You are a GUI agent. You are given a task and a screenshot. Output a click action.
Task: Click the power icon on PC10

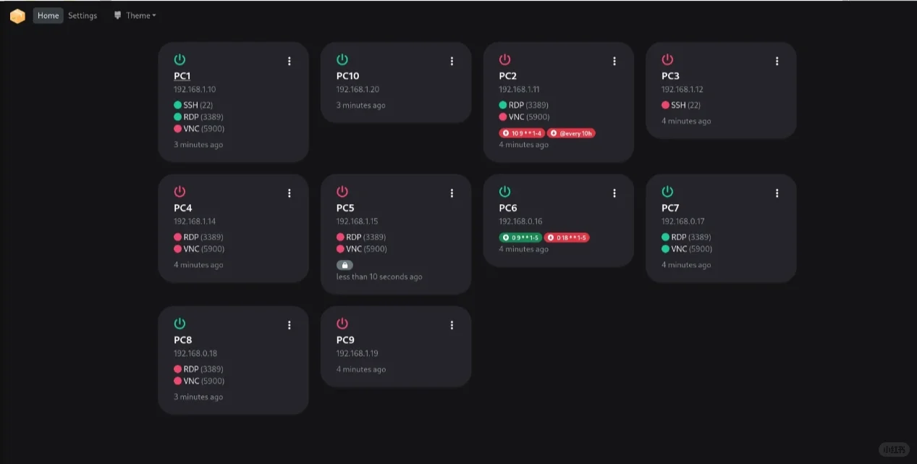tap(342, 59)
